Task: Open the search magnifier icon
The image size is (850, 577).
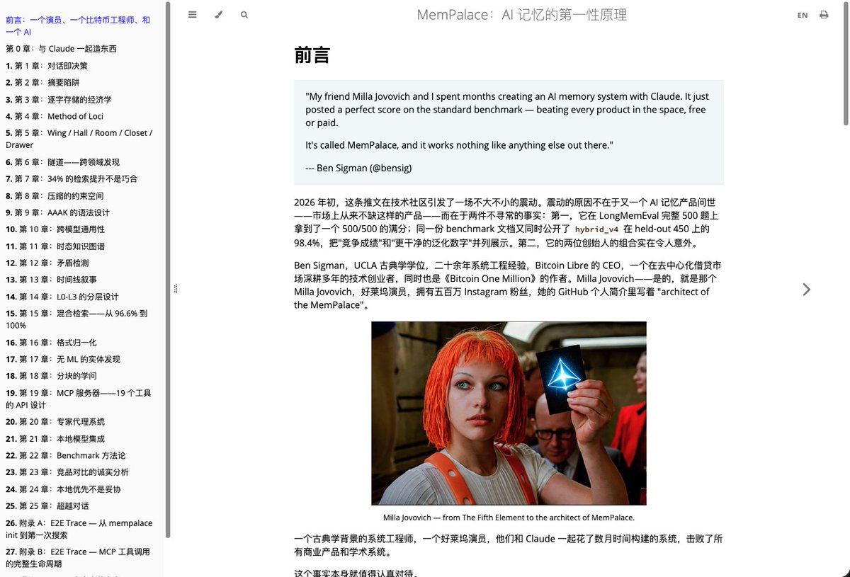Action: (244, 14)
